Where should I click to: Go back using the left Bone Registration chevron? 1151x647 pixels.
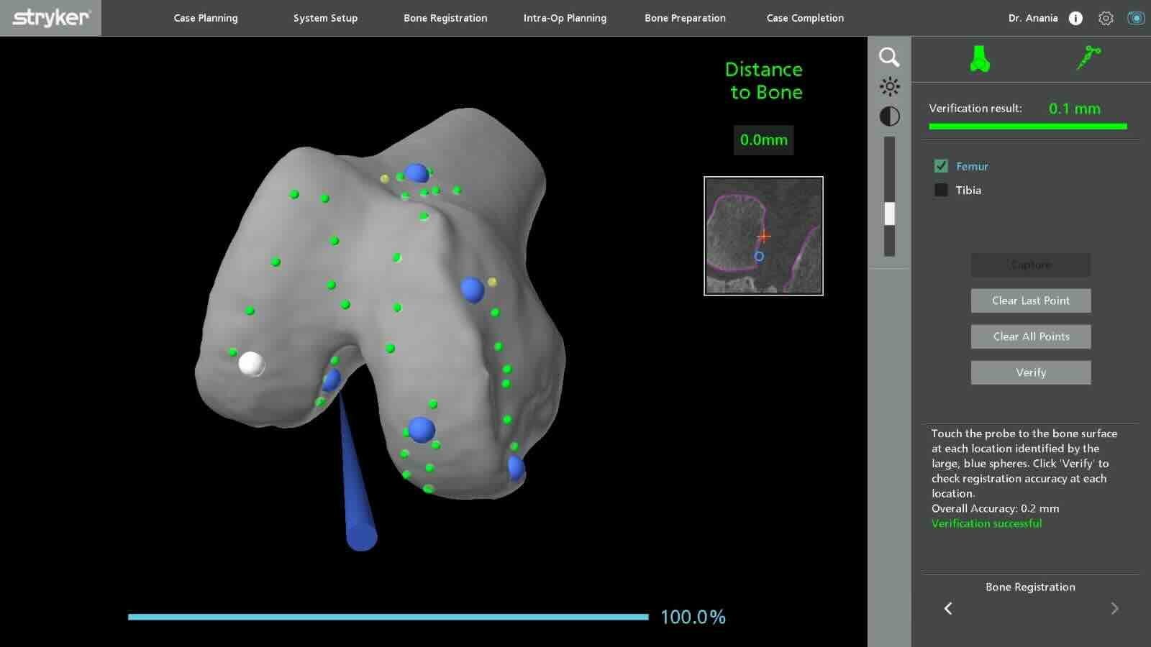(x=947, y=608)
